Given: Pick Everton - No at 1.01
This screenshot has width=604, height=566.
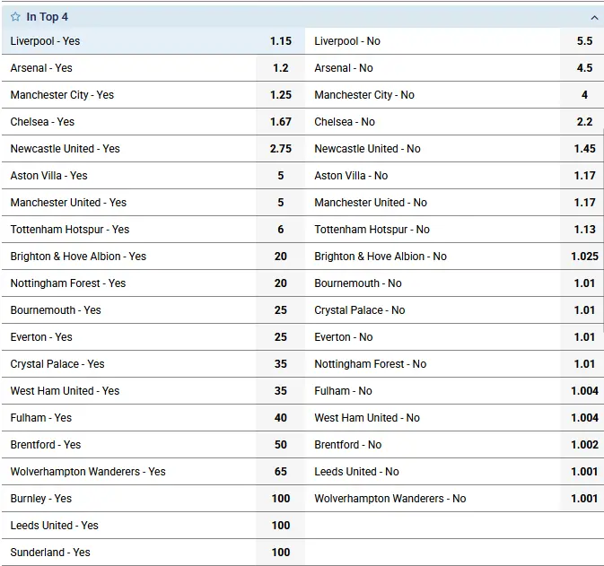Looking at the screenshot, I should point(455,337).
